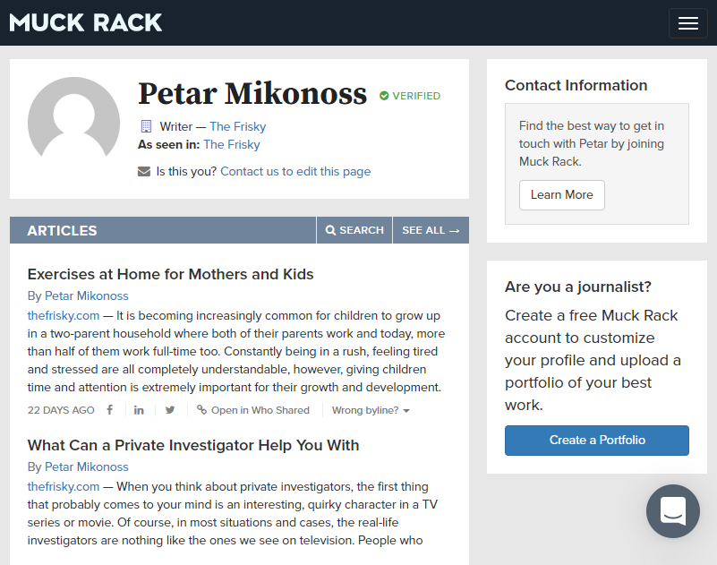Click the Muck Rack logo

pyautogui.click(x=86, y=22)
